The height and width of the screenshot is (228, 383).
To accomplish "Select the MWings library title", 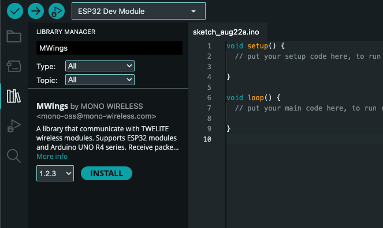I will click(x=52, y=106).
